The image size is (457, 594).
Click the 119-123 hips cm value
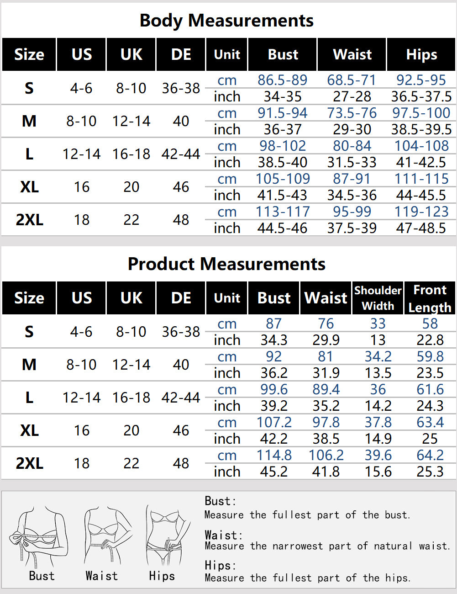tap(421, 212)
